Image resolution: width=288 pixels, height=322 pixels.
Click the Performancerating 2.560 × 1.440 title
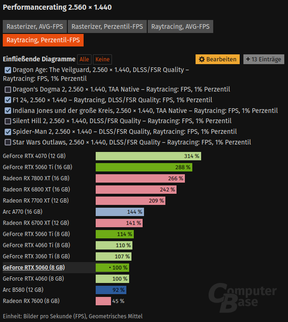[x=57, y=7]
